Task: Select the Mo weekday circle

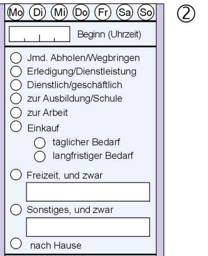Action: (16, 12)
